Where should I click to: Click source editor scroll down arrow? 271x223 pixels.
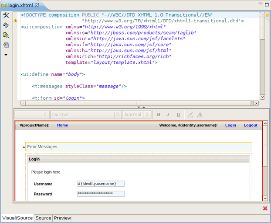(262, 97)
